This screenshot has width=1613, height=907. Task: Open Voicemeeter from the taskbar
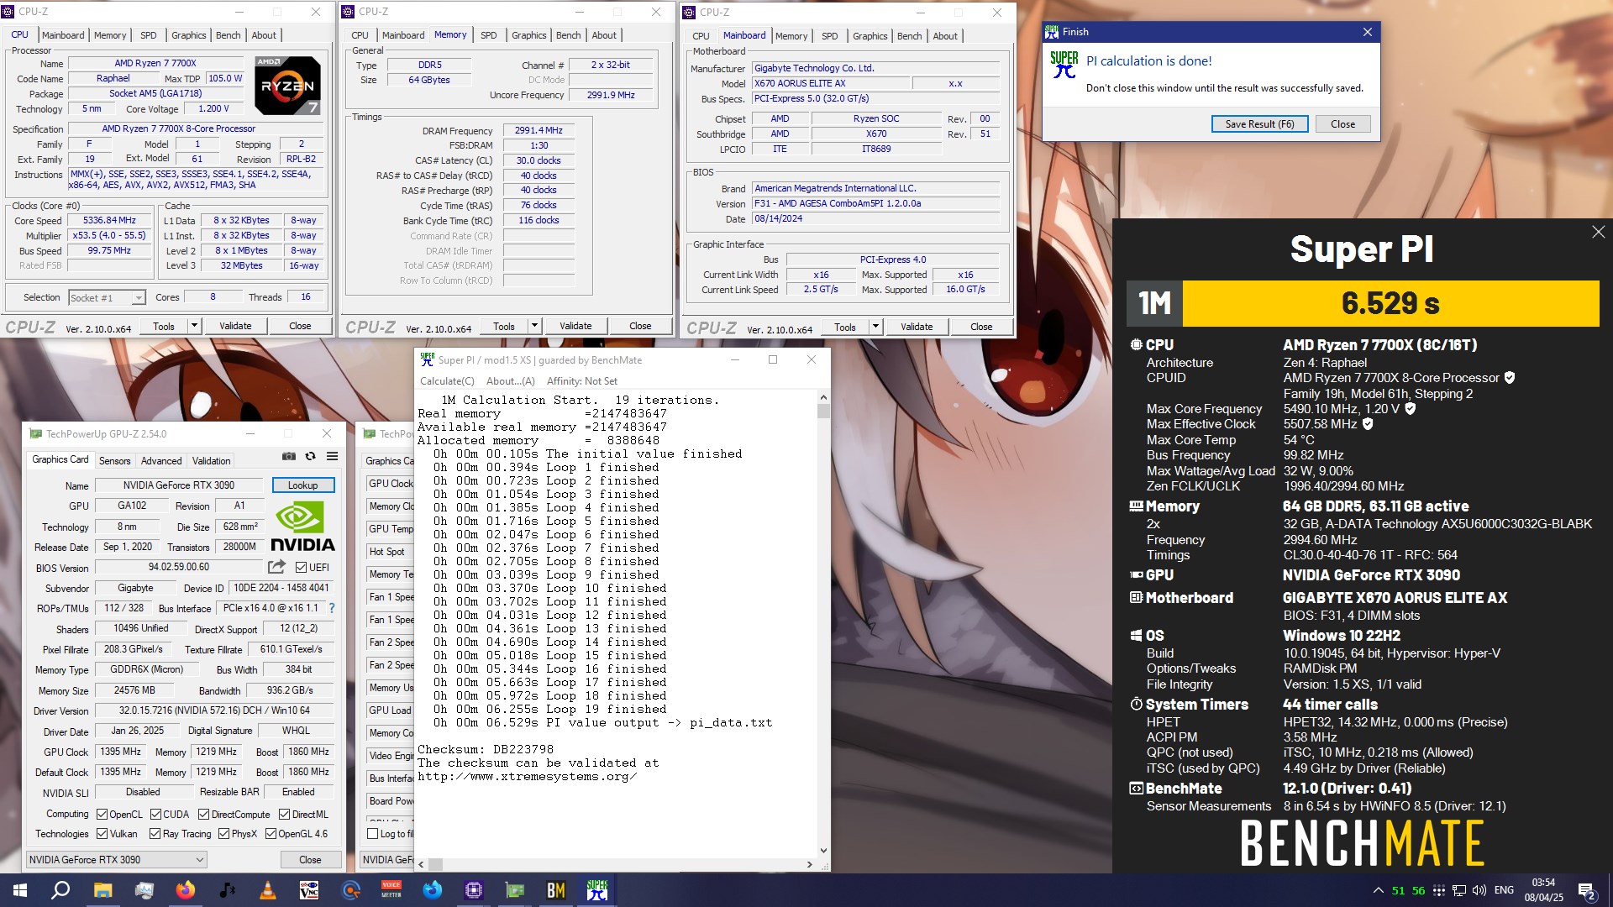(391, 890)
